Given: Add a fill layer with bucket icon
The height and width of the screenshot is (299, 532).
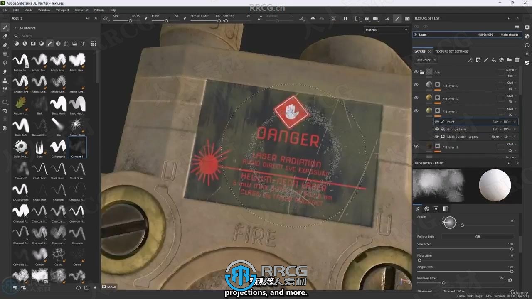Looking at the screenshot, I should 494,60.
